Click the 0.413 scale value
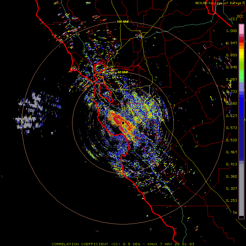 point(232,164)
